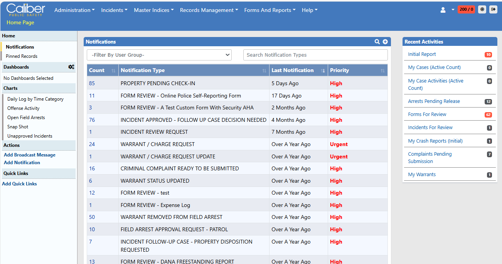The width and height of the screenshot is (502, 264).
Task: Open the Filter By User Group dropdown
Action: 159,55
